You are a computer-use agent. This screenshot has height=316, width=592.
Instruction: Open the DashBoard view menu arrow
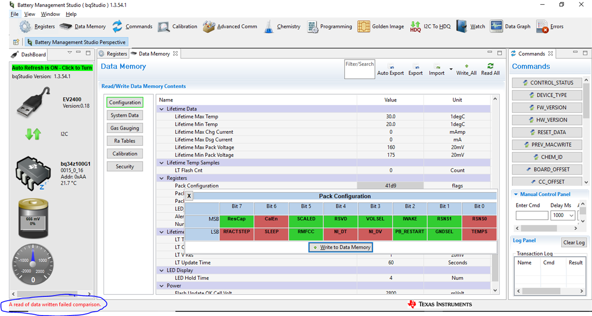(x=70, y=52)
